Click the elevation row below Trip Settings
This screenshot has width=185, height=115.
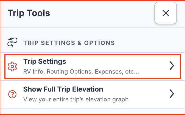click(92, 94)
